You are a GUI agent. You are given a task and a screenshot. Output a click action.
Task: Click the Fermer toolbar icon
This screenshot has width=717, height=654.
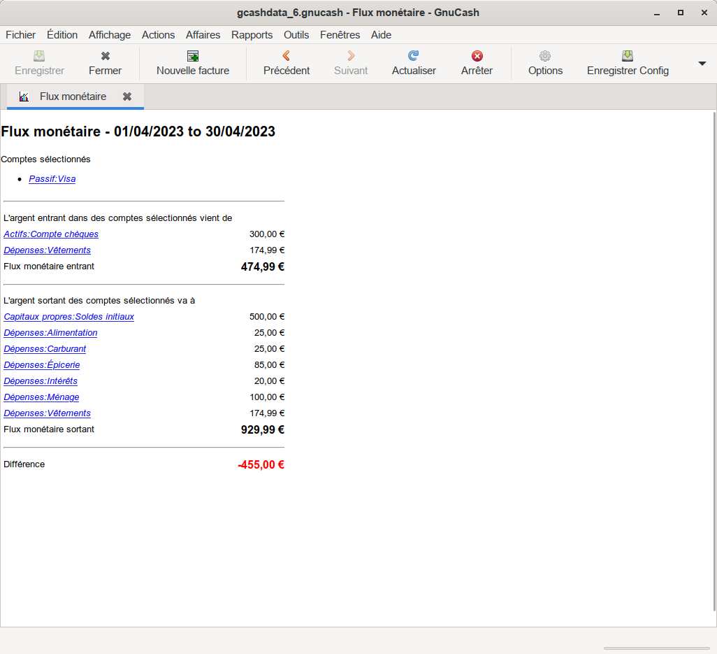point(105,57)
